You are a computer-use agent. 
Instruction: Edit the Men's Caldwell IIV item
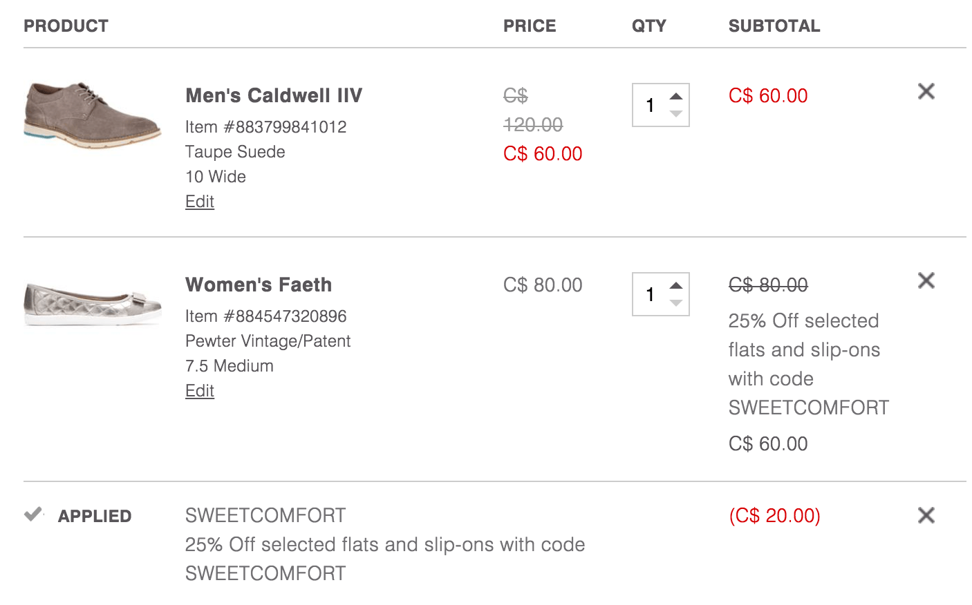(200, 202)
